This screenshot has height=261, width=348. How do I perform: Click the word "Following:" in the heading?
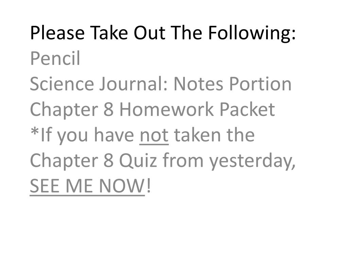click(252, 33)
